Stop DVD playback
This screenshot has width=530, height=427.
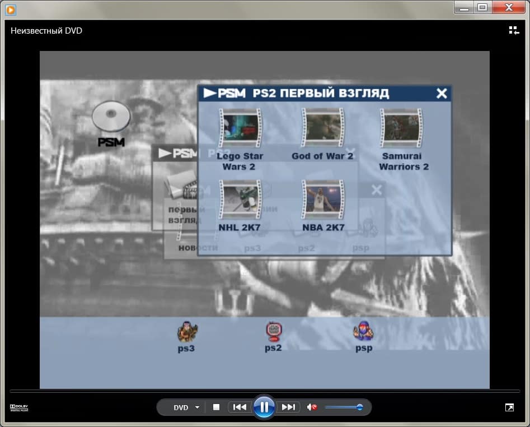[217, 407]
